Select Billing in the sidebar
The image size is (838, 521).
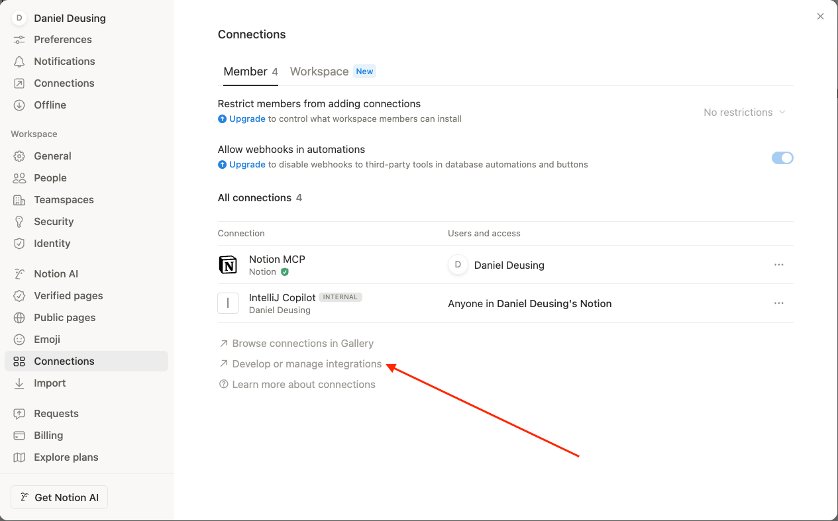86,436
